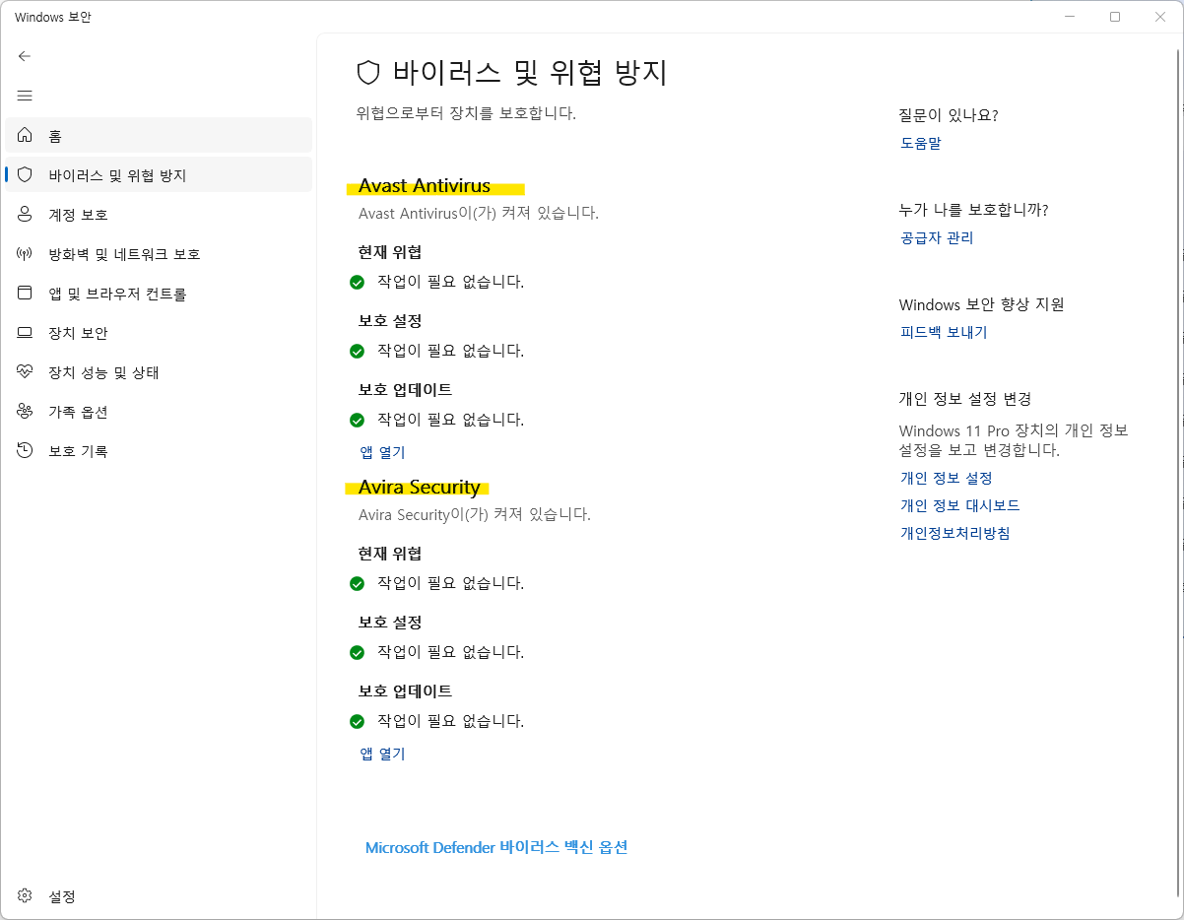Image resolution: width=1184 pixels, height=920 pixels.
Task: Click the green check under Avira 현재 위협
Action: (x=358, y=583)
